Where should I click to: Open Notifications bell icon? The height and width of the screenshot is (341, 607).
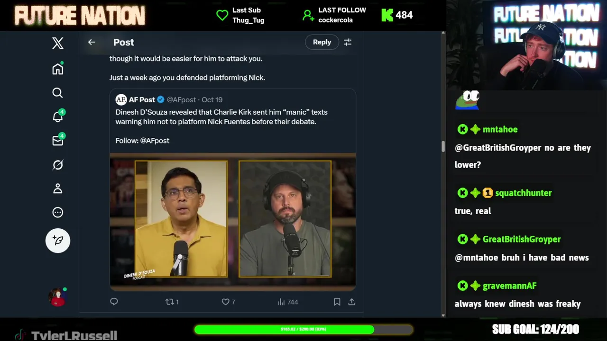coord(58,116)
